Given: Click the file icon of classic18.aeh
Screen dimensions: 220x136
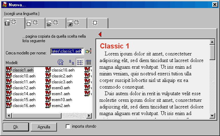Looking at the screenshot, I should click(x=48, y=70).
